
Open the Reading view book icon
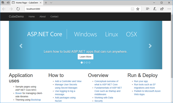132,9
